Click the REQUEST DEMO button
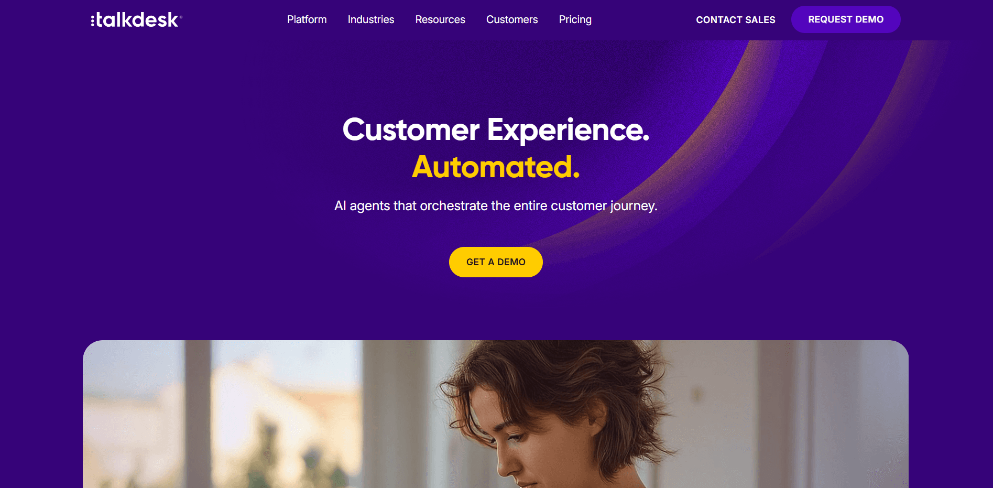The image size is (993, 488). (x=846, y=19)
